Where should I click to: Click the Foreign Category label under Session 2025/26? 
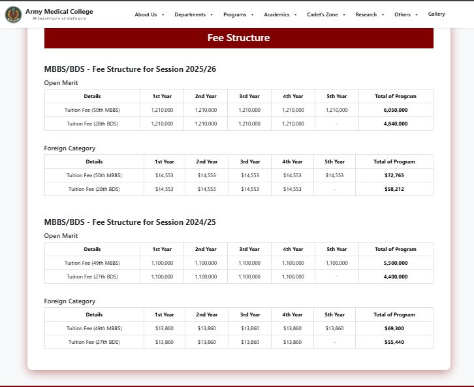click(69, 148)
